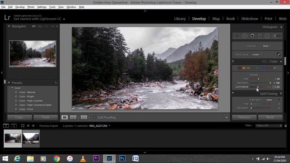290x163 pixels.
Task: Click volume icon in system tray
Action: [x=268, y=159]
